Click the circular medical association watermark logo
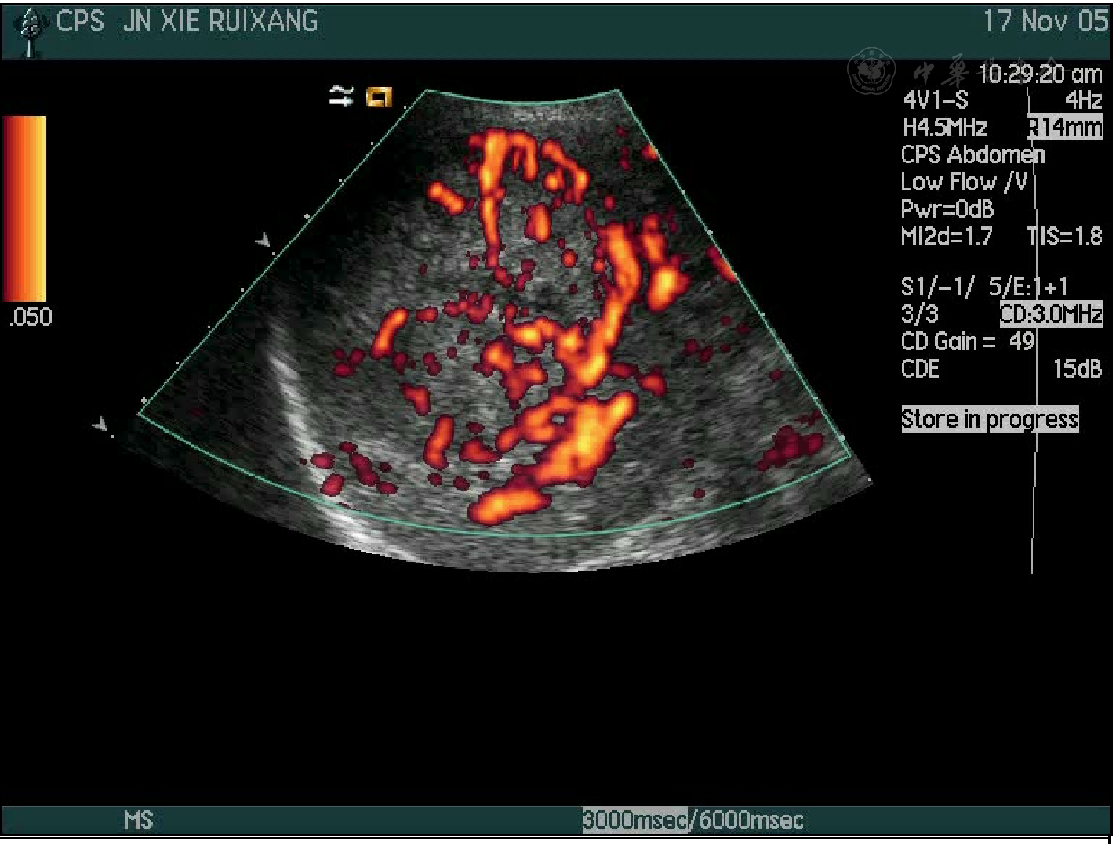The height and width of the screenshot is (844, 1116). pos(871,73)
